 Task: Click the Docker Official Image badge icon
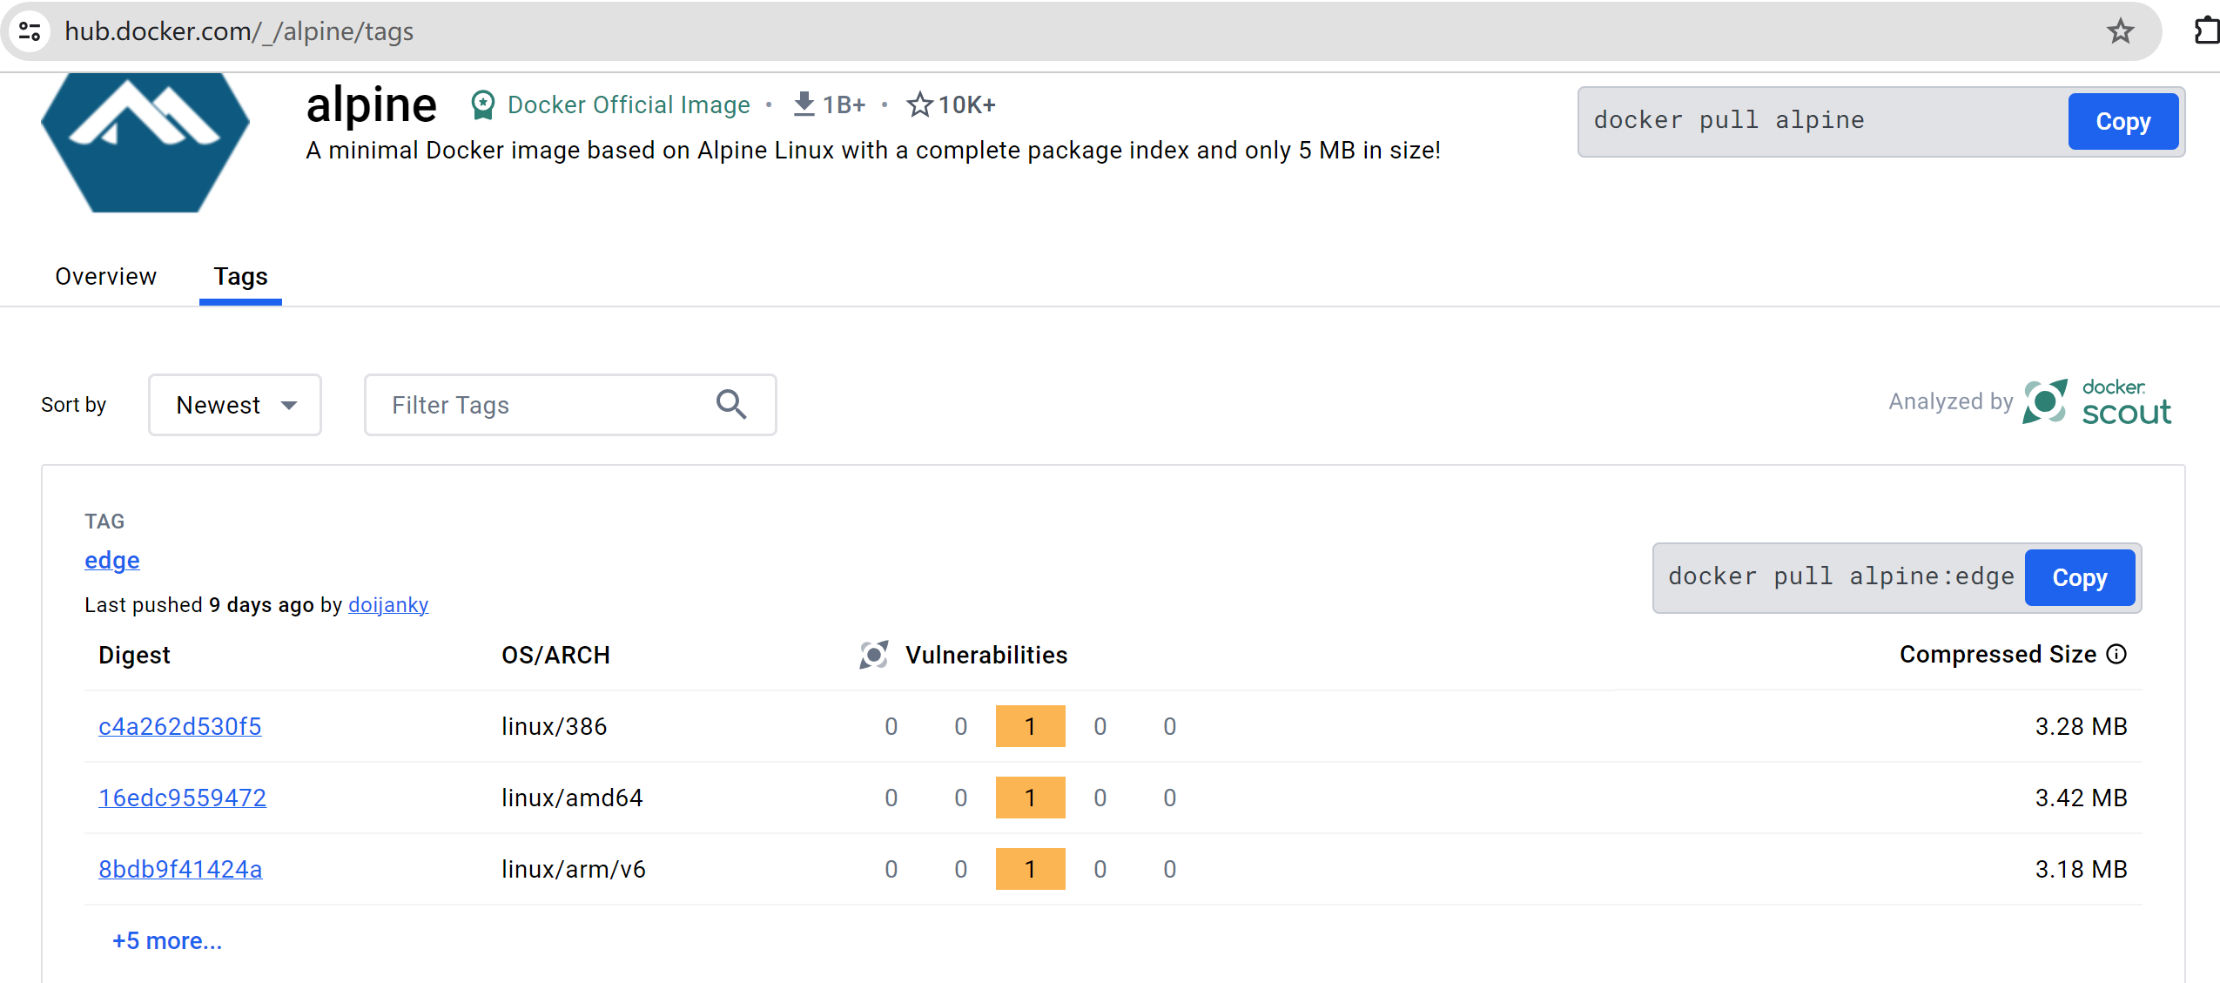(483, 105)
